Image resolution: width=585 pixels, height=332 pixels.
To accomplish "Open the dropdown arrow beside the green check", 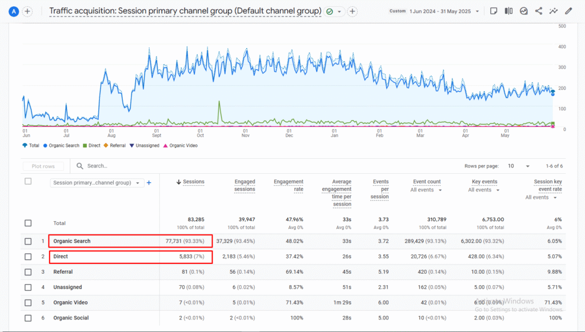I will click(x=339, y=11).
